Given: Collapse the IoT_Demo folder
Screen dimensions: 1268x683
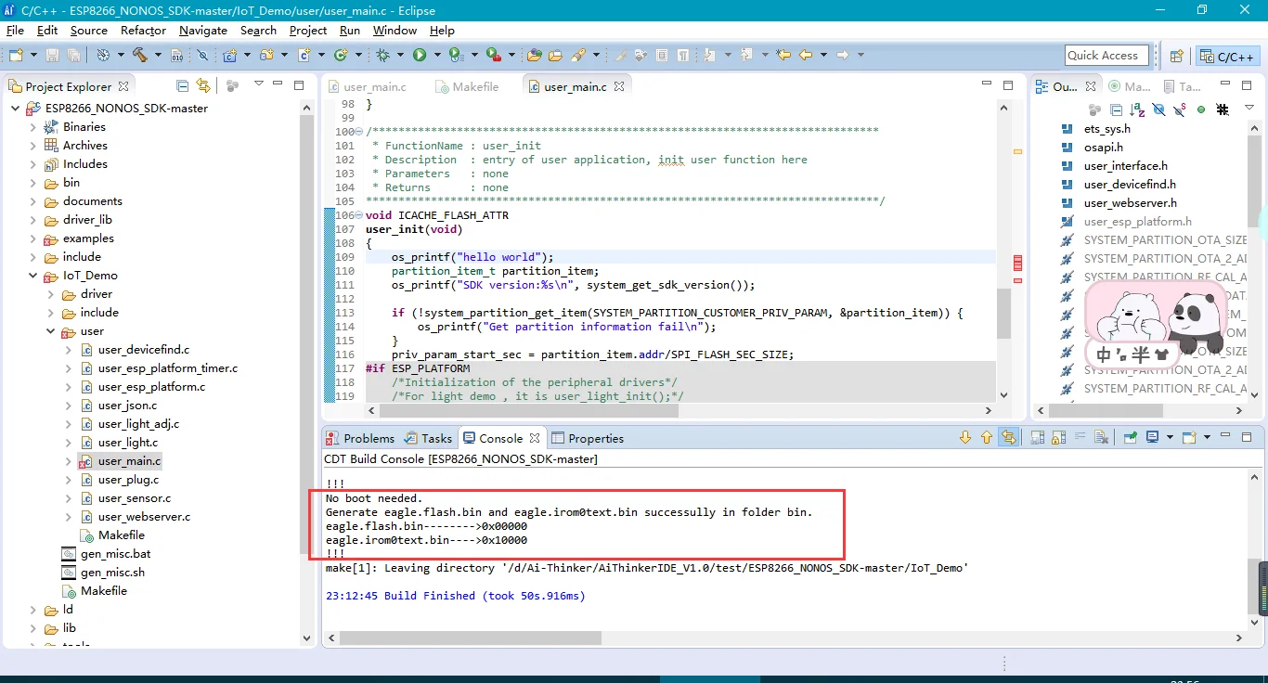Looking at the screenshot, I should point(32,276).
